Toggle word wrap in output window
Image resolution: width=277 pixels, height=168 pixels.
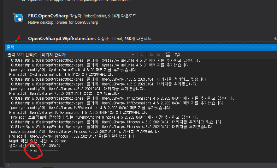tap(177, 55)
